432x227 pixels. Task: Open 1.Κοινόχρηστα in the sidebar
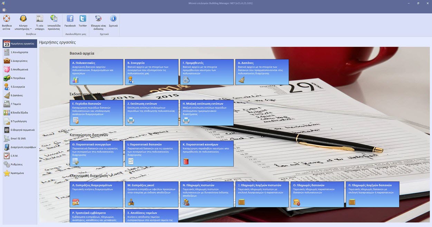click(x=20, y=52)
